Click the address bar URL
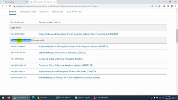Screen dimensions: 178x100 (57, 6)
